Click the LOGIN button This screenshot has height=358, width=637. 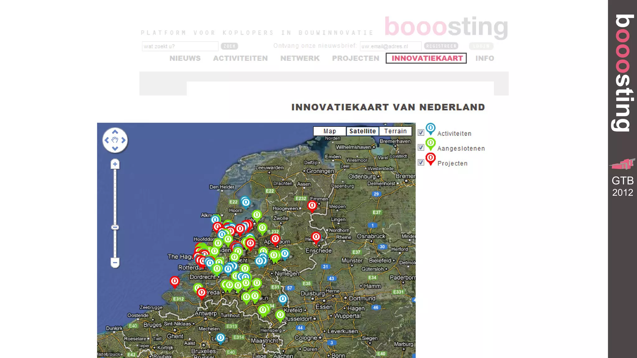pos(481,46)
